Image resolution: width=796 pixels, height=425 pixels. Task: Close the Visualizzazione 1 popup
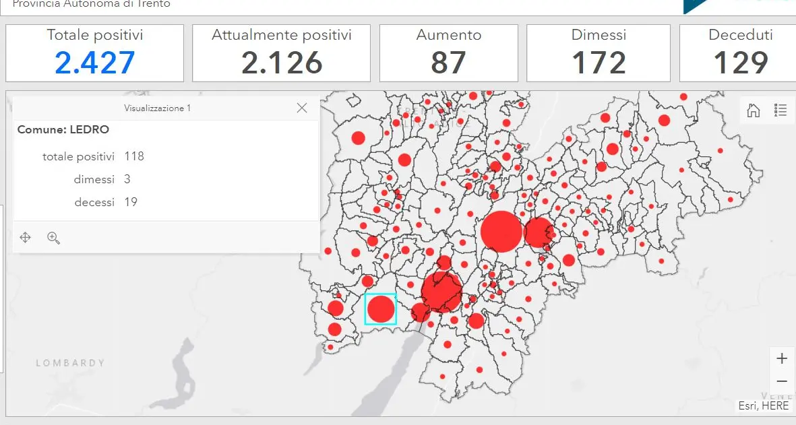(302, 108)
